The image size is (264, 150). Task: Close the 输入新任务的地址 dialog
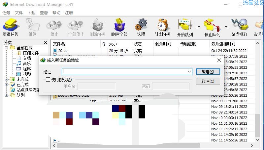219,60
